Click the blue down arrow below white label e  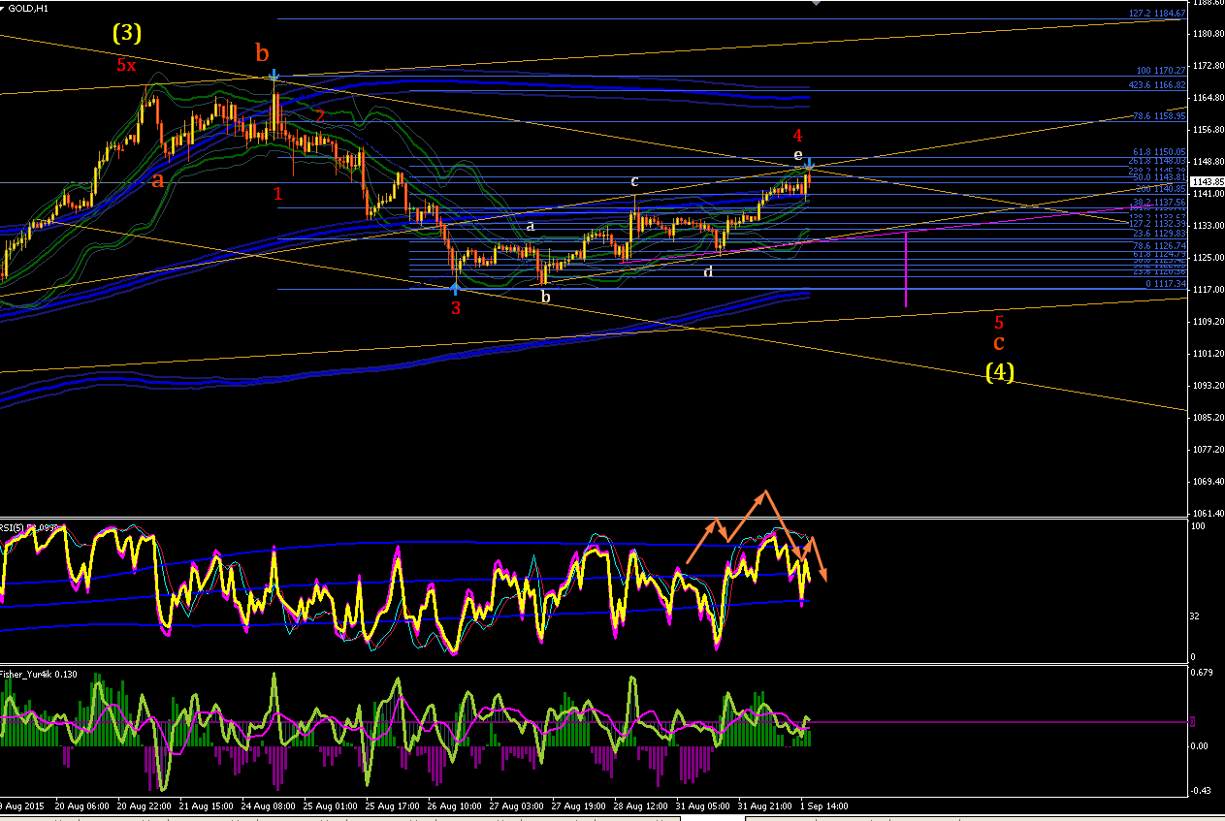(x=810, y=165)
